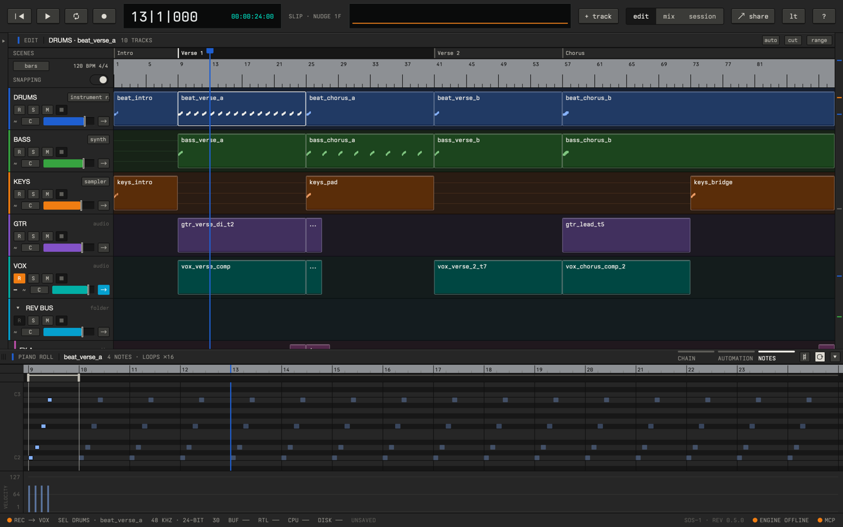Solo the REV BUS track
Screen dimensions: 843x527
tap(33, 320)
